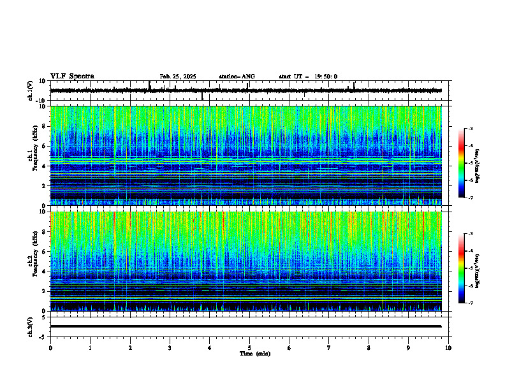Click the large downward spike in ch.1 waveform
Viewport: 505px width, 390px height.
coord(202,96)
